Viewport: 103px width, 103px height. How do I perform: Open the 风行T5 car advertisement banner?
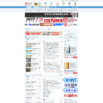click(x=51, y=20)
